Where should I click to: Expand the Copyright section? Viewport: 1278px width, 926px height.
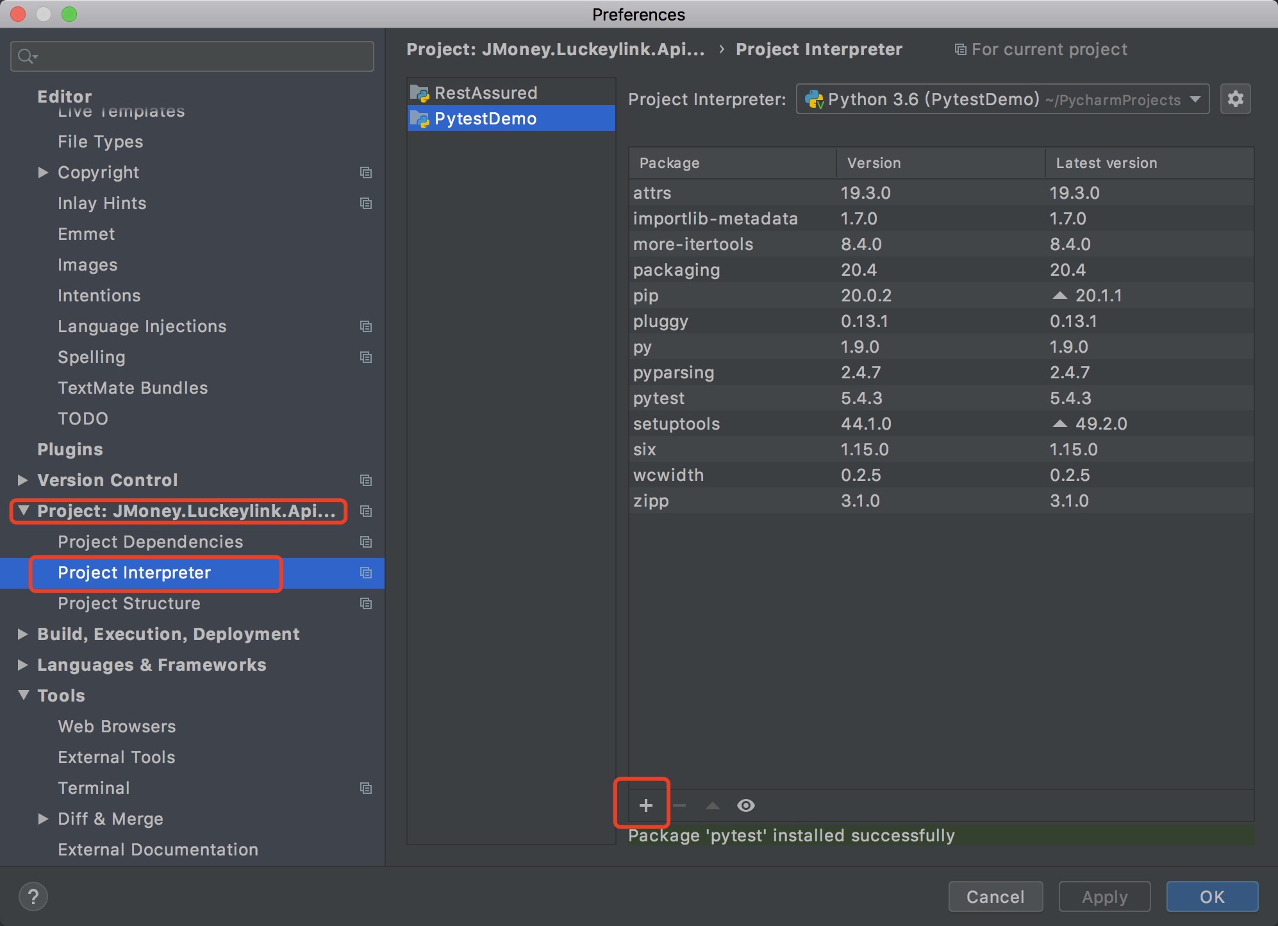(x=43, y=172)
